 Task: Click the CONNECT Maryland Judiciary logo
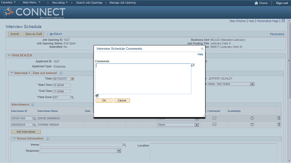click(x=33, y=13)
